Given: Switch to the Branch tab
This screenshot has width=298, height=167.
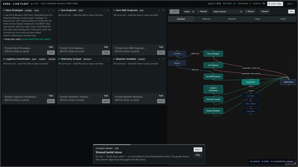Looking at the screenshot, I should tap(232, 19).
